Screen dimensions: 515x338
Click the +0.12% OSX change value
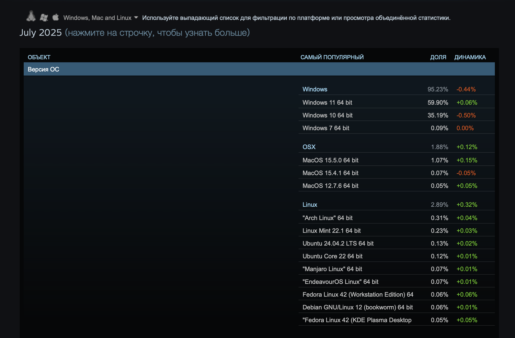[x=467, y=147]
